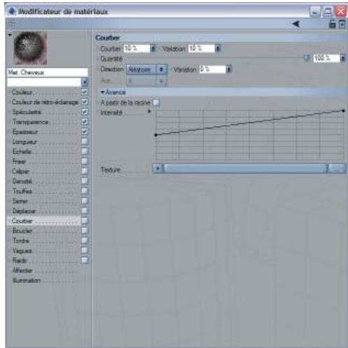Click the new window icon beside lock
348x348 pixels.
click(342, 24)
